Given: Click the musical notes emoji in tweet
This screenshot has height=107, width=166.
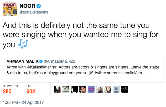Looking at the screenshot, I should pyautogui.click(x=23, y=44).
